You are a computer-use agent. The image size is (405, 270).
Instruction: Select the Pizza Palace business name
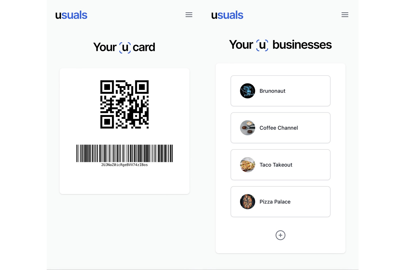[x=275, y=202]
